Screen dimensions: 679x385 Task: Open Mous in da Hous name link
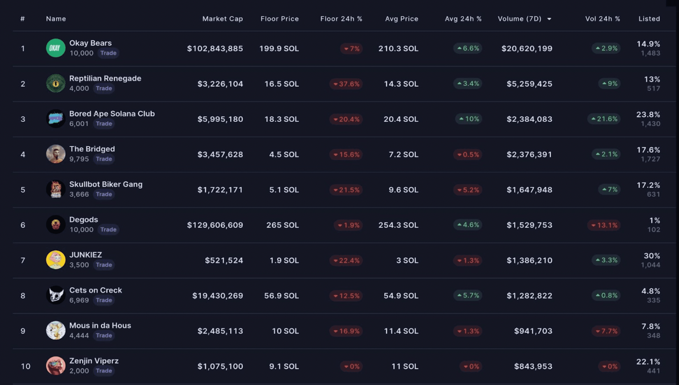pos(100,325)
